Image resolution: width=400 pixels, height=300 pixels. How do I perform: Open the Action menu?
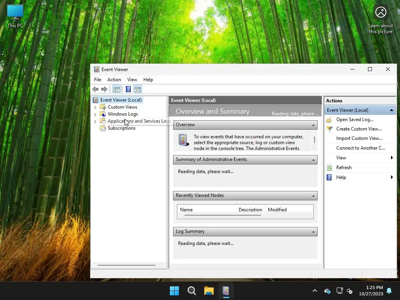(x=114, y=80)
